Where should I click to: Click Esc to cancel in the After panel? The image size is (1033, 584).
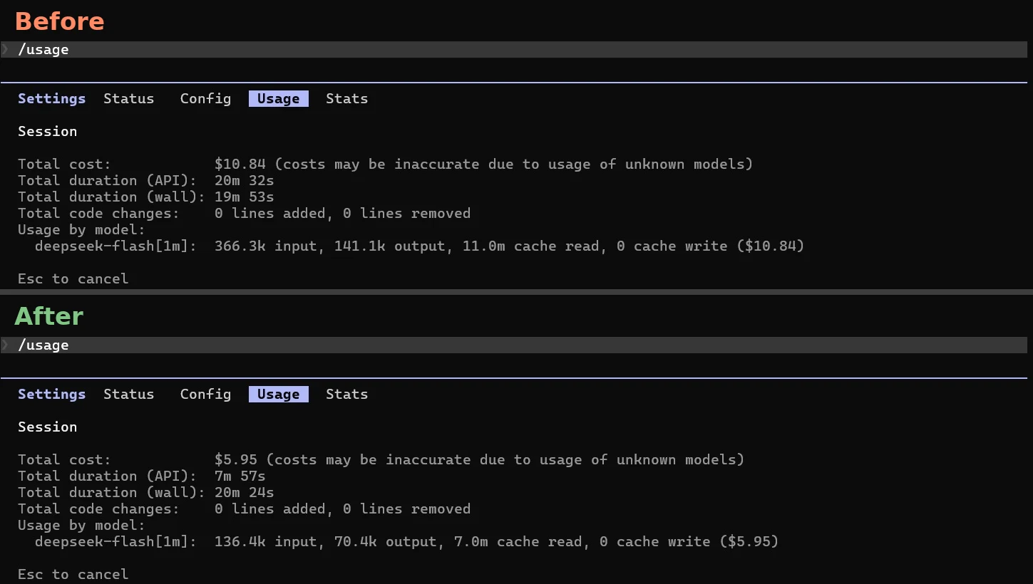click(73, 575)
